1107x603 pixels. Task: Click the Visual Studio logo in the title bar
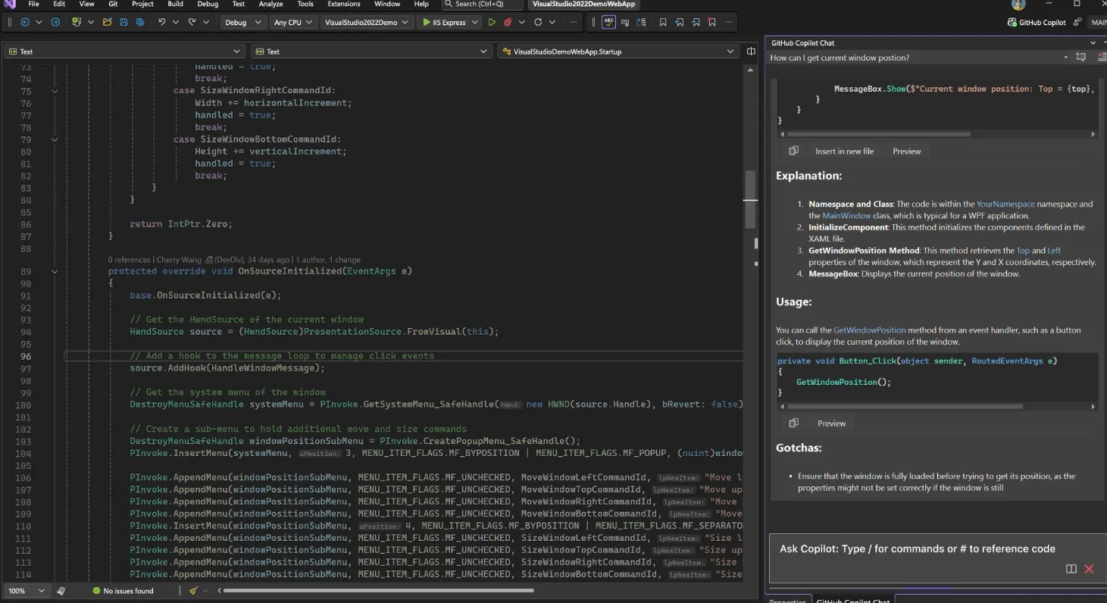[x=9, y=5]
